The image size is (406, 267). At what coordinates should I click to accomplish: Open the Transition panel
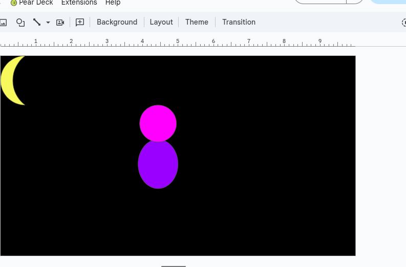[239, 22]
